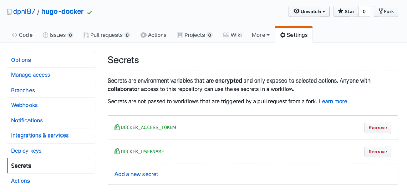Expand the More dropdown menu
Viewport: 407px width, 192px height.
(x=260, y=35)
